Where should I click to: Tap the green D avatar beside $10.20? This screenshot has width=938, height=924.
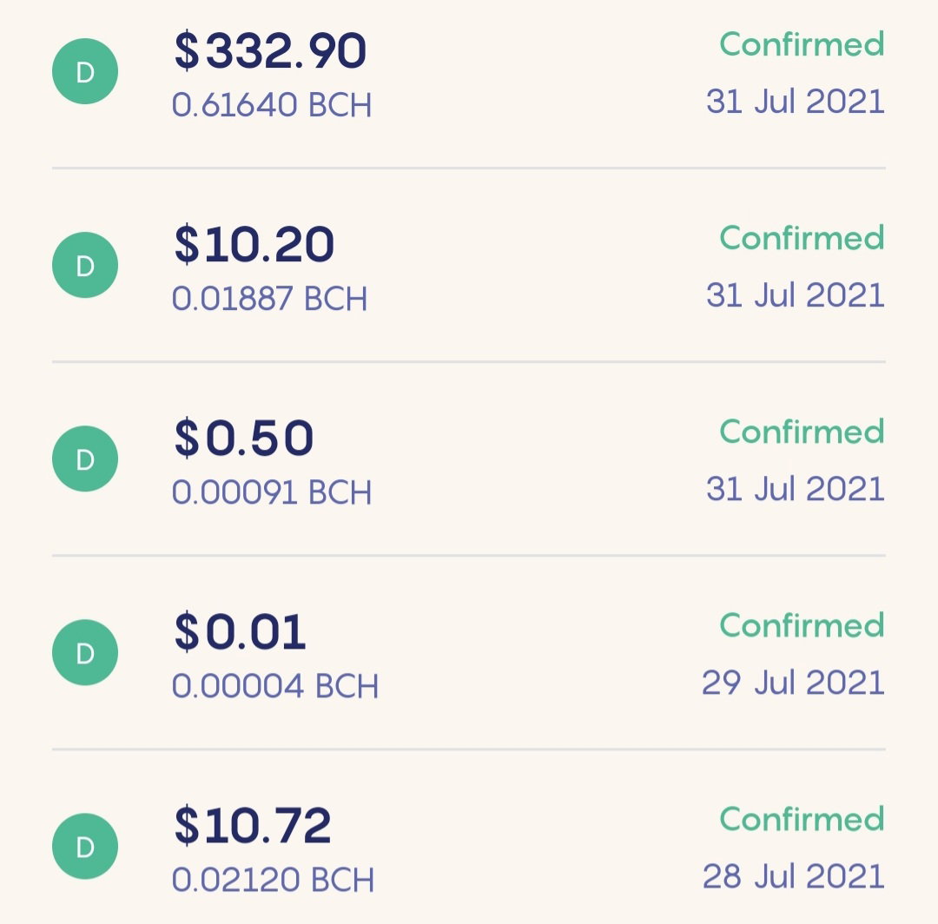coord(85,265)
